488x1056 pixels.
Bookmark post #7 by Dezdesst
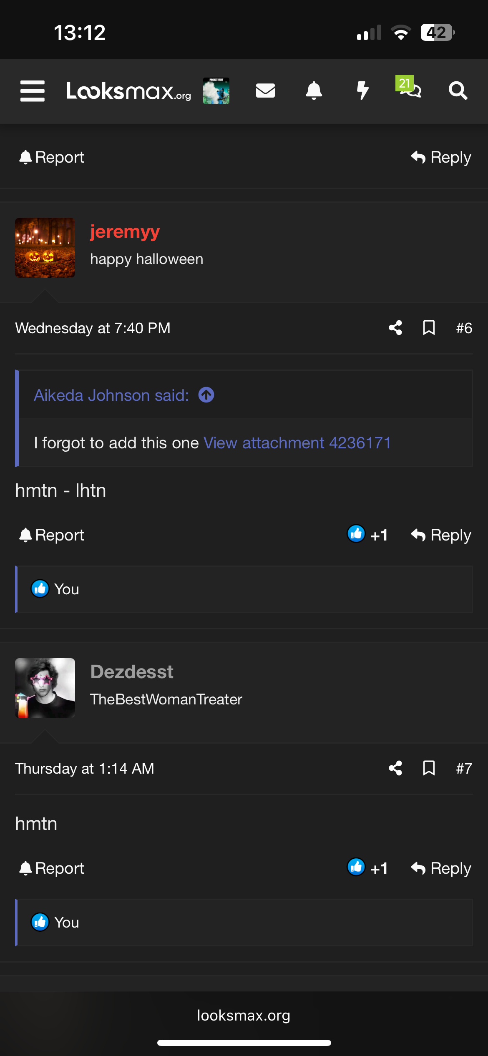pyautogui.click(x=429, y=768)
